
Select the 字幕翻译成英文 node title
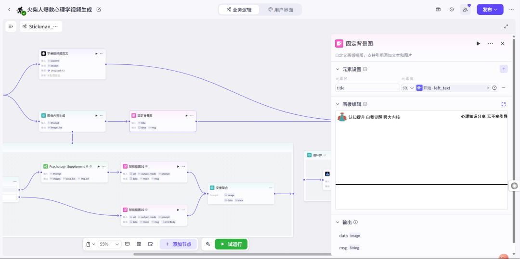coord(57,53)
